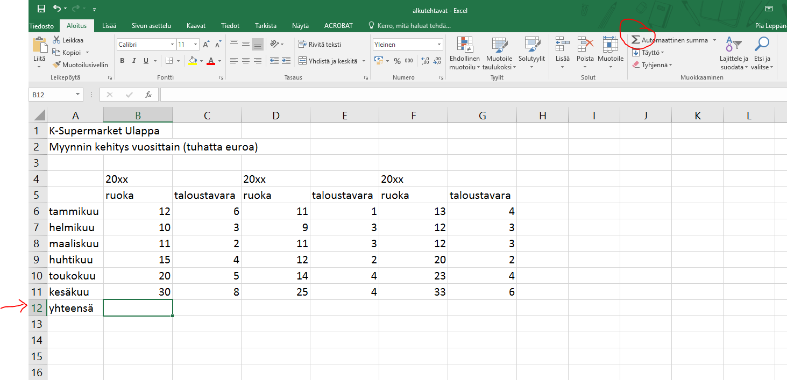Toggle bold formatting

(x=122, y=61)
